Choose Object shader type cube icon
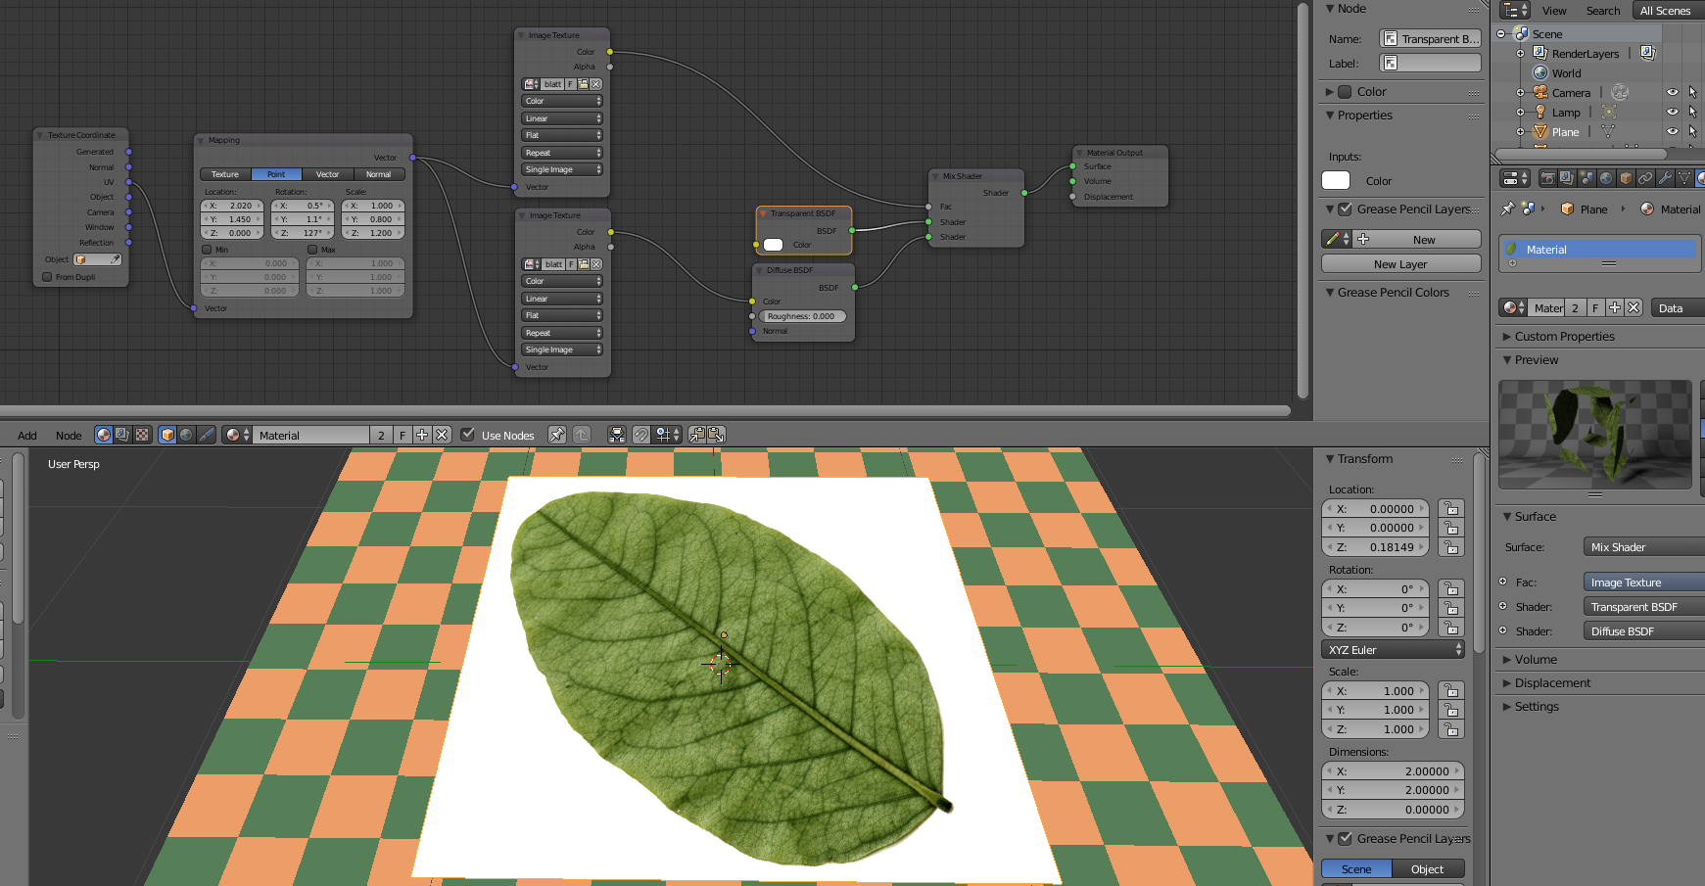The image size is (1705, 886). pos(167,435)
